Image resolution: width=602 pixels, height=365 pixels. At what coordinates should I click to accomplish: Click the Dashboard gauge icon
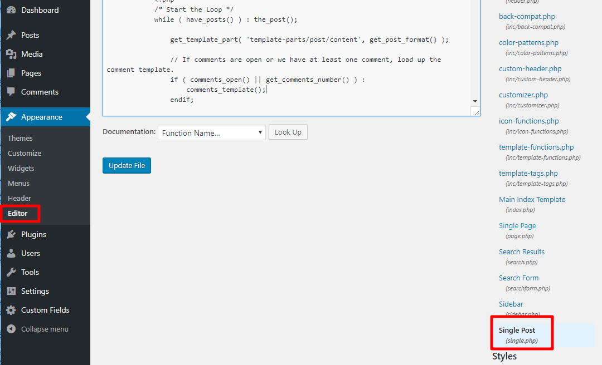click(x=11, y=11)
